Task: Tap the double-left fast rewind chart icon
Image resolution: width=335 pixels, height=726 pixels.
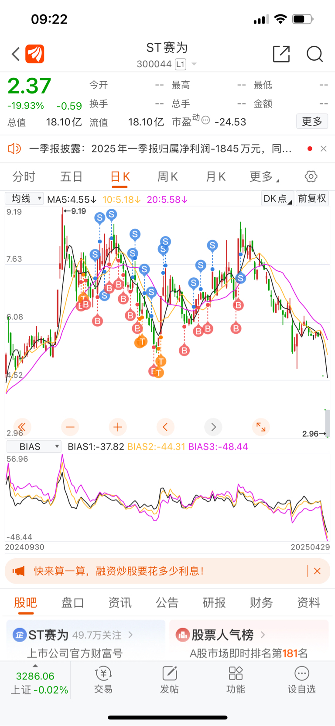Action: [22, 427]
